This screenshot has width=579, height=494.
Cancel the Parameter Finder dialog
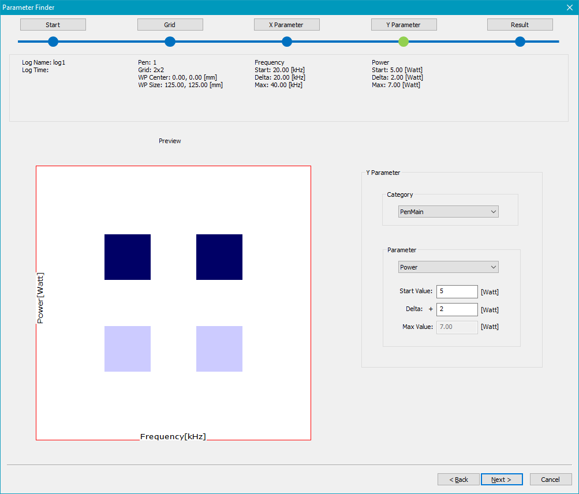point(550,480)
